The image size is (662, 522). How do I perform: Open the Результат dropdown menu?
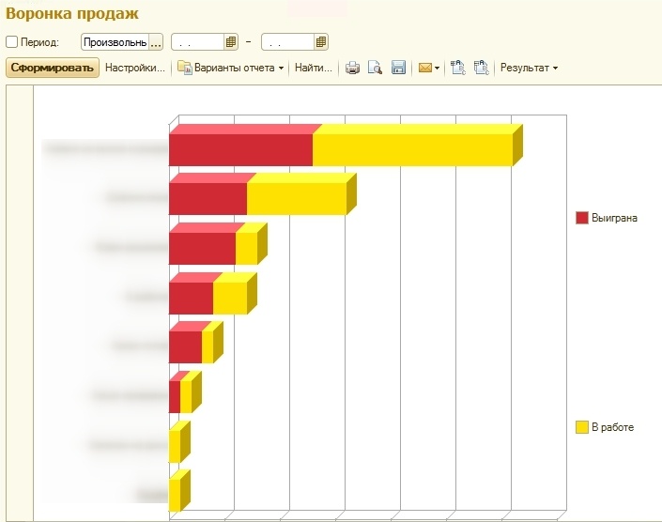tap(529, 68)
